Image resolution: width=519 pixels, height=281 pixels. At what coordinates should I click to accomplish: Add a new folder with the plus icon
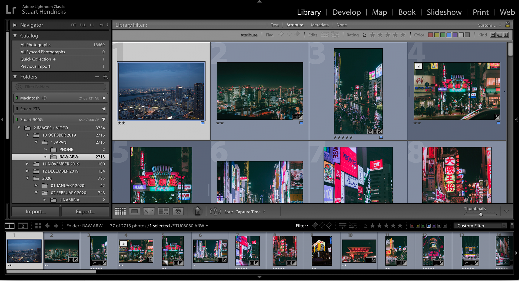[x=105, y=77]
